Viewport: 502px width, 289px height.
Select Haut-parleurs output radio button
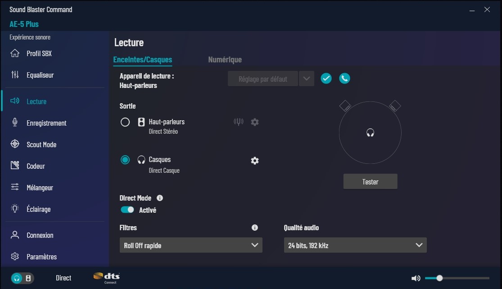tap(125, 122)
